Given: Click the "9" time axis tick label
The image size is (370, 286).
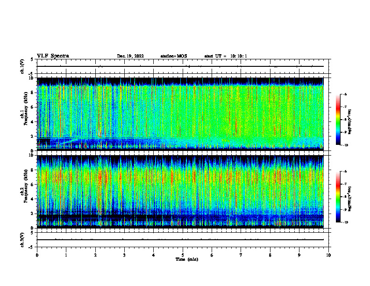Looking at the screenshot, I should coord(299,255).
